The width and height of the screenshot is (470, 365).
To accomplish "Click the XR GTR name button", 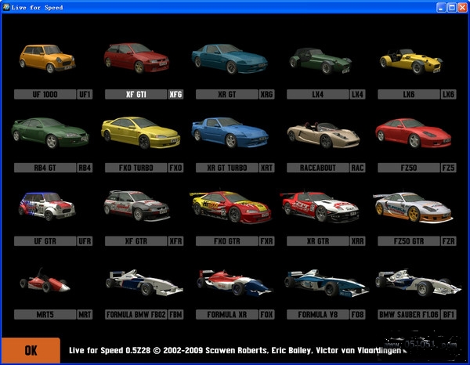I will [318, 241].
